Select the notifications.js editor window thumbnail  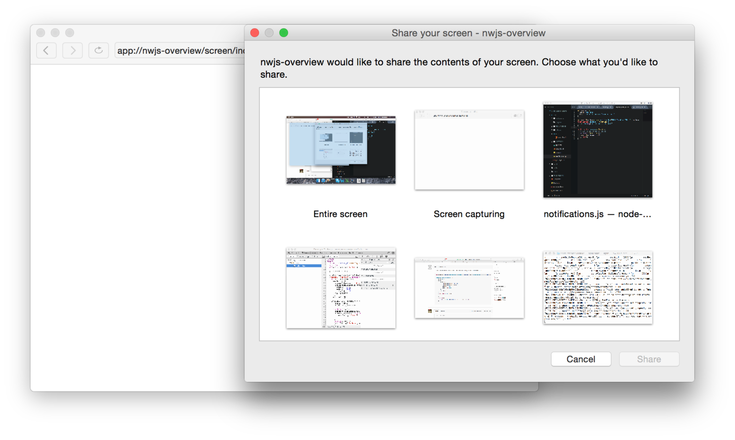[598, 150]
